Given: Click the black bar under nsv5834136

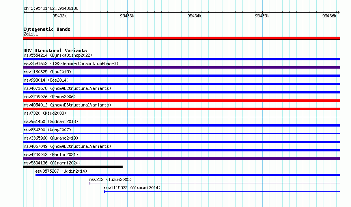Looking at the screenshot, I should click(x=73, y=167).
